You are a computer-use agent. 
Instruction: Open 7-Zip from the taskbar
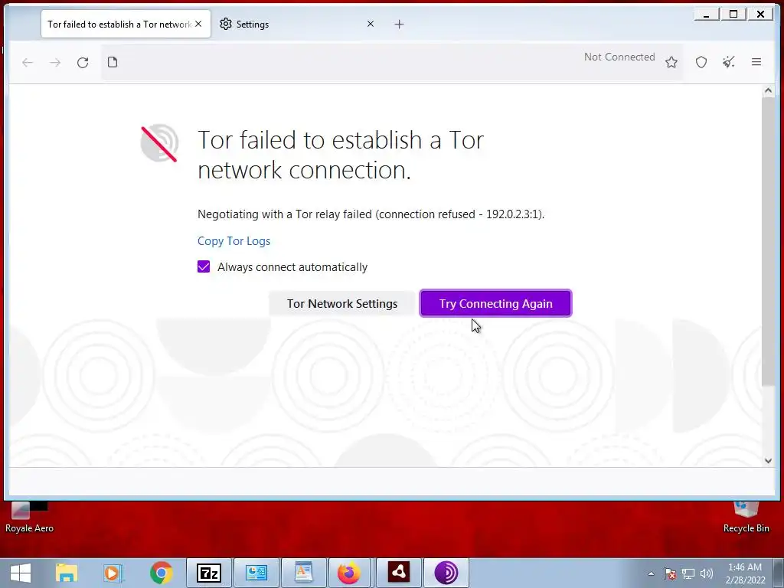coord(209,573)
